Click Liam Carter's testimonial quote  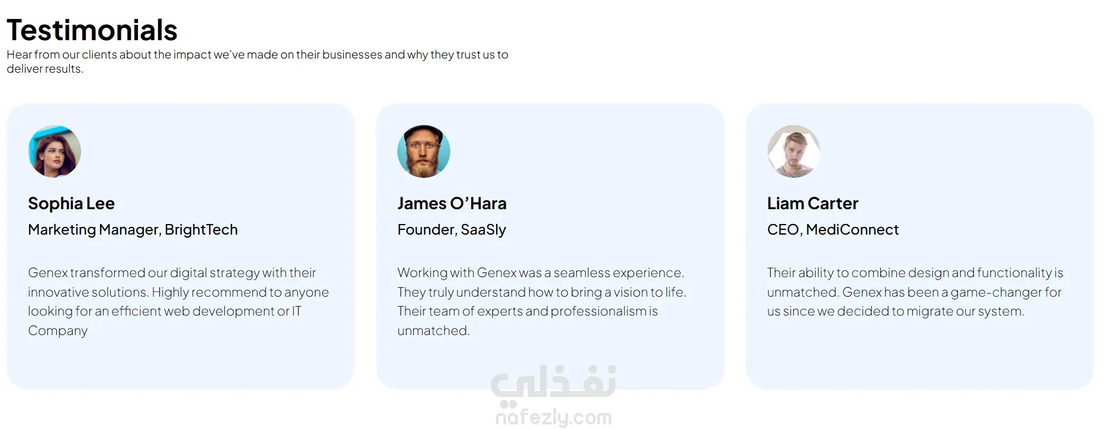tap(915, 292)
